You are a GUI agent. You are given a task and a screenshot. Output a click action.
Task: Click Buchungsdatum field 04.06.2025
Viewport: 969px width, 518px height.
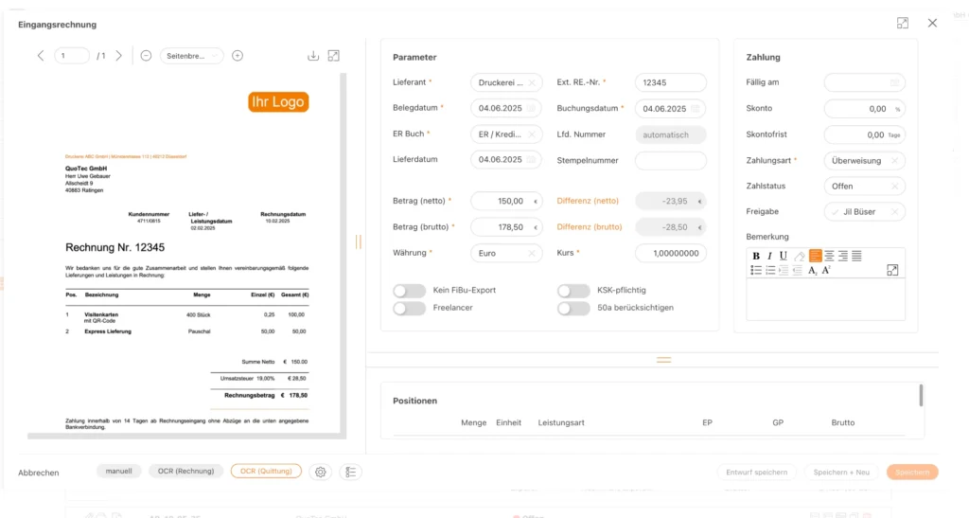tap(671, 109)
